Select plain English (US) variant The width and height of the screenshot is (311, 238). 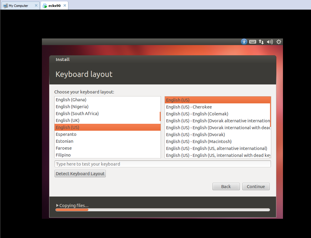tap(217, 100)
